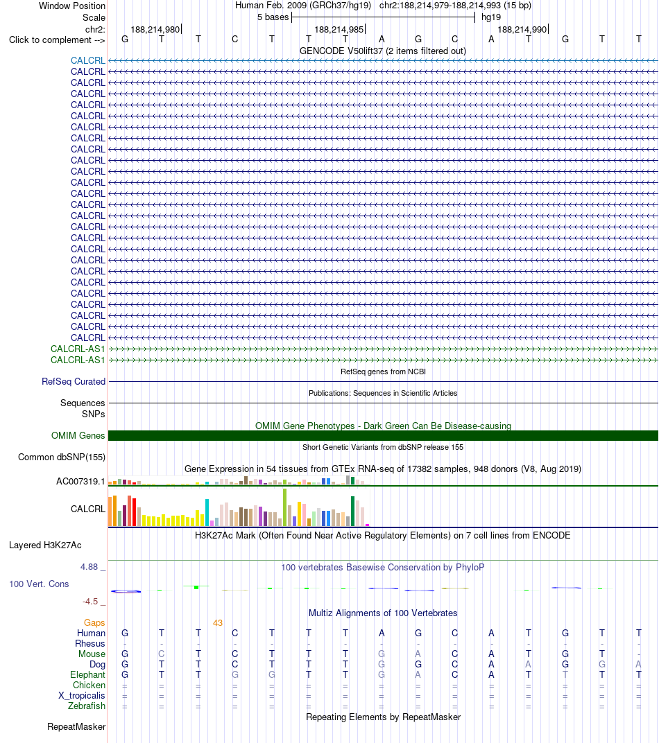Viewport: 659px width, 743px height.
Task: Click the "chr2:" base position label
Action: click(95, 29)
